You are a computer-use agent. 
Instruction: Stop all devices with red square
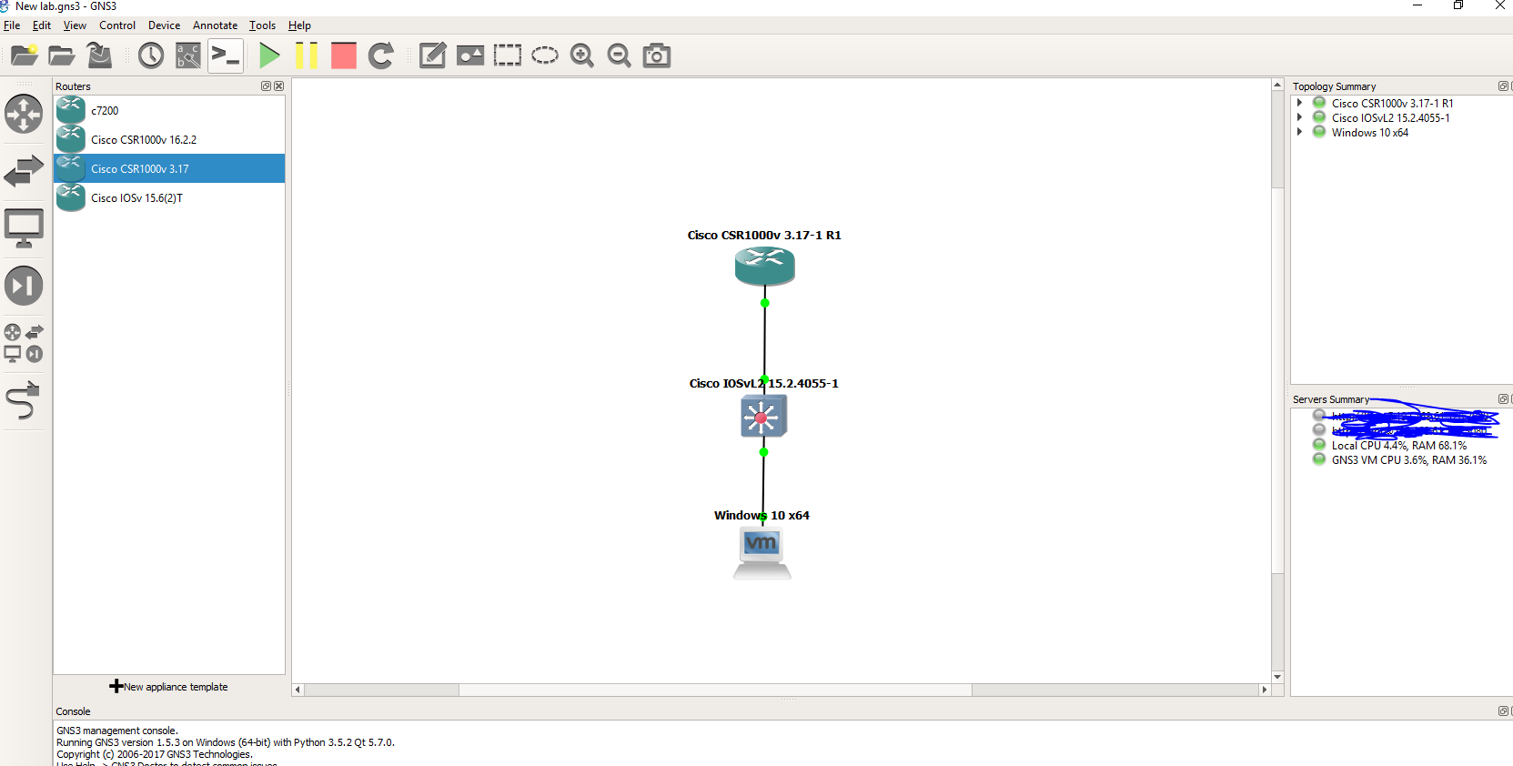click(344, 55)
